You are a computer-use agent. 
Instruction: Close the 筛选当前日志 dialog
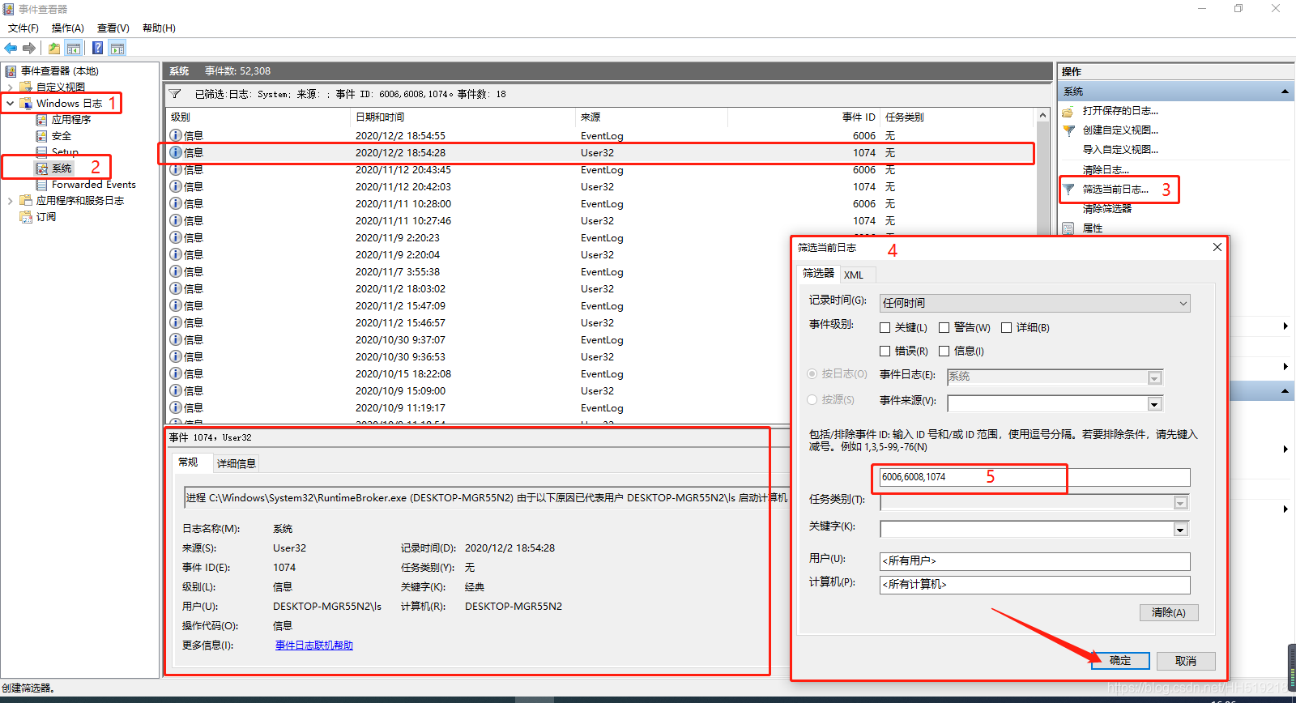(1217, 247)
